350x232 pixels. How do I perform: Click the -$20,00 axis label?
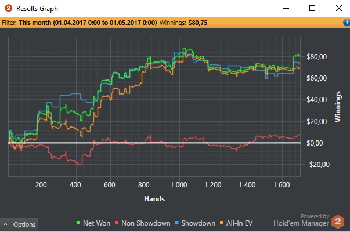pos(318,165)
